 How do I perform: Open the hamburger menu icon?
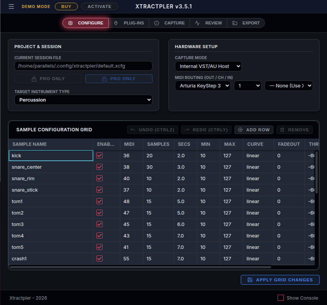[x=11, y=6]
